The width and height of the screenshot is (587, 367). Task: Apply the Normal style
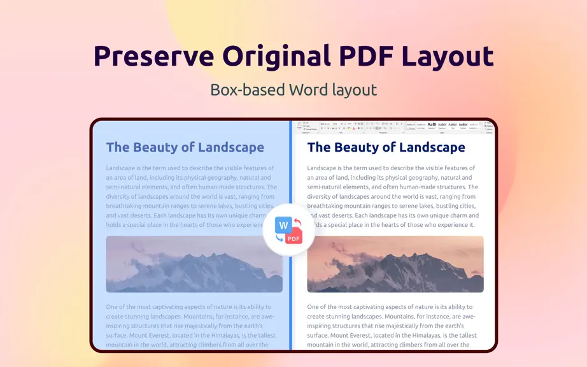coord(411,126)
